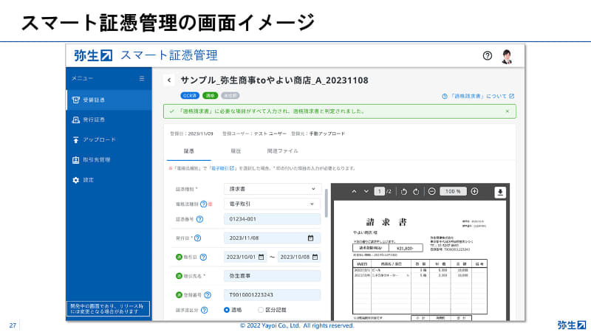
Task: Open 取引先管理 in the sidebar
Action: coord(109,159)
